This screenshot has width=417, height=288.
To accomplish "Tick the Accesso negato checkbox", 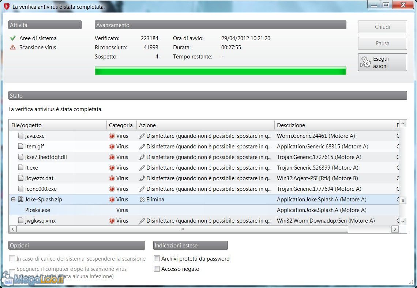I will (x=157, y=269).
